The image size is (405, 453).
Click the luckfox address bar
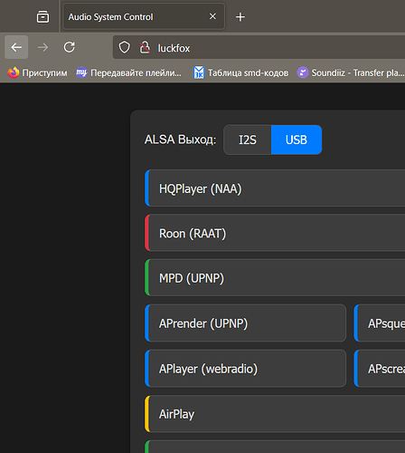pos(259,47)
